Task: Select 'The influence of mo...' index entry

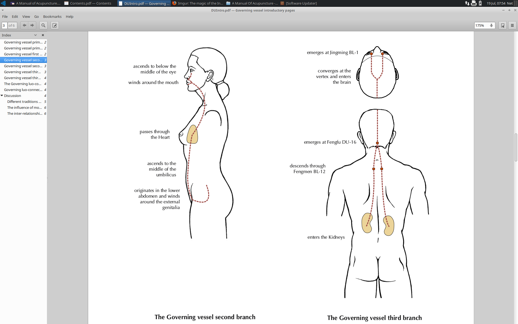Action: 23,107
